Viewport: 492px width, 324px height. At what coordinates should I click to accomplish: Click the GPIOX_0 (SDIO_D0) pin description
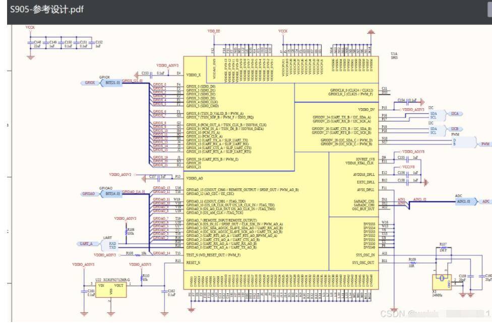(201, 87)
